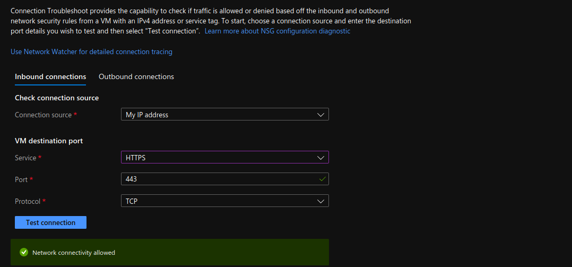Click the Network connectivity allowed message
The height and width of the screenshot is (267, 572).
coord(74,253)
